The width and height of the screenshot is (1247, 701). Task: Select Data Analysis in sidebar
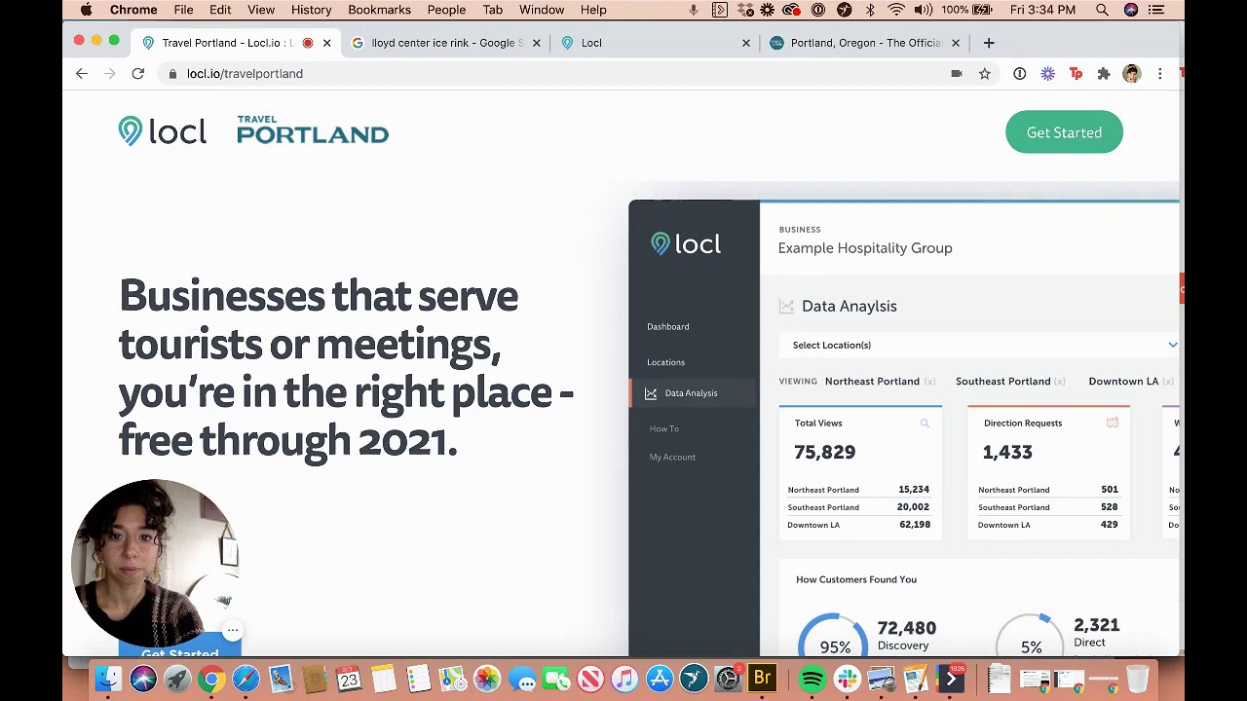[691, 393]
